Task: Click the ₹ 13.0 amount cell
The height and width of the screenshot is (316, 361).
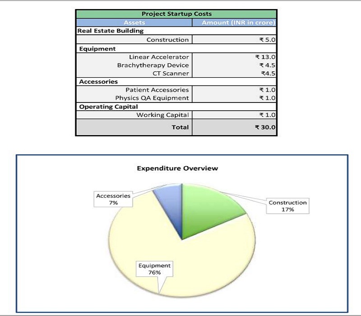Action: coord(265,57)
